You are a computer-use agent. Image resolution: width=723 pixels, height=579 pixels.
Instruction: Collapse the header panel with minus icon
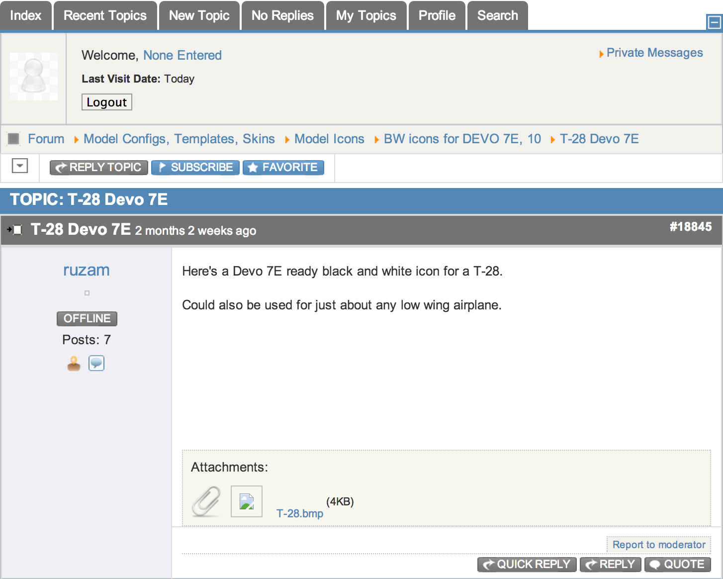[x=714, y=22]
